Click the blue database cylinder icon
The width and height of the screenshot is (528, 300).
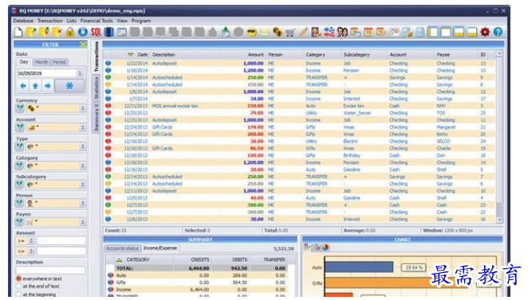[x=108, y=33]
